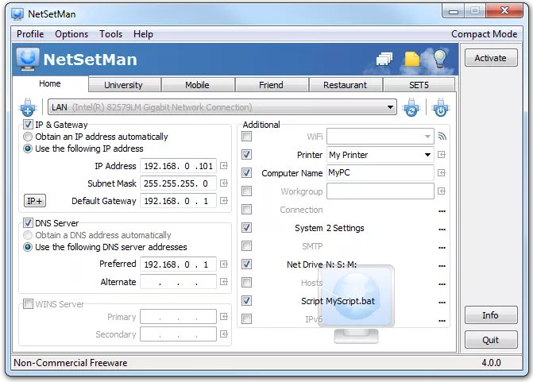Image resolution: width=533 pixels, height=382 pixels.
Task: Click the Computer Name field MyPC
Action: pos(380,172)
